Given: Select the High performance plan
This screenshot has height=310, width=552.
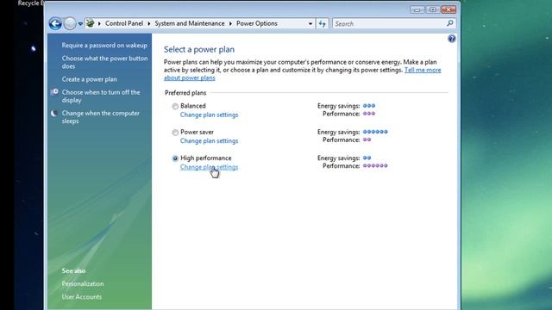Looking at the screenshot, I should (175, 158).
